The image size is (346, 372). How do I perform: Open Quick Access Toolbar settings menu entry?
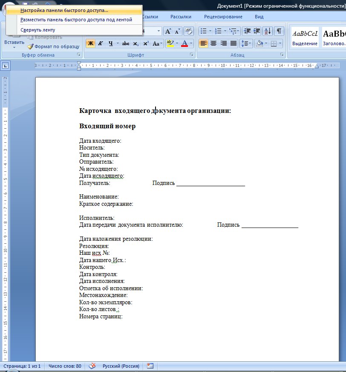pos(74,10)
